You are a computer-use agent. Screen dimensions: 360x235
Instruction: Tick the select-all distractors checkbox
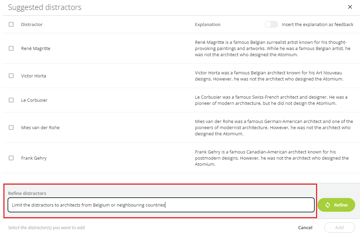click(x=11, y=24)
